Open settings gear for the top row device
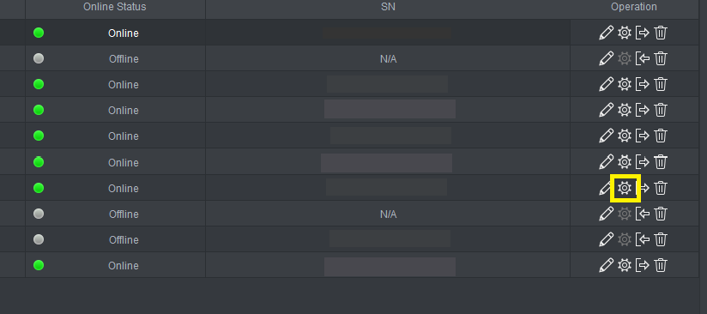707x314 pixels. [x=624, y=33]
